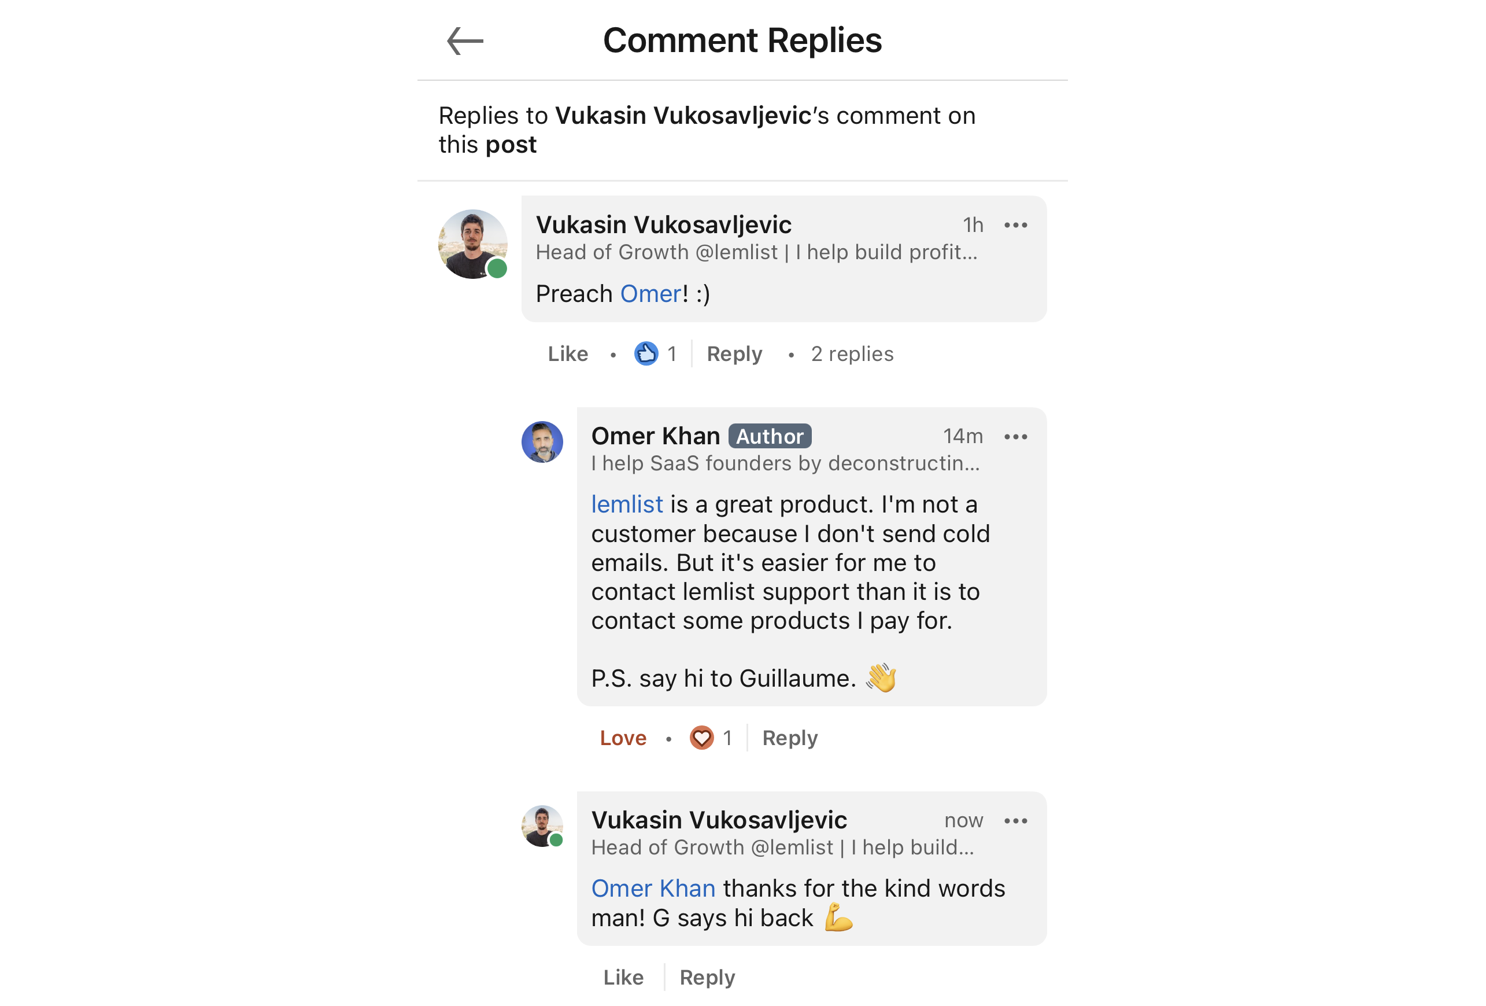This screenshot has width=1486, height=1006.
Task: Click the thumbs-up reaction icon under Vukasin's comment
Action: pos(646,353)
